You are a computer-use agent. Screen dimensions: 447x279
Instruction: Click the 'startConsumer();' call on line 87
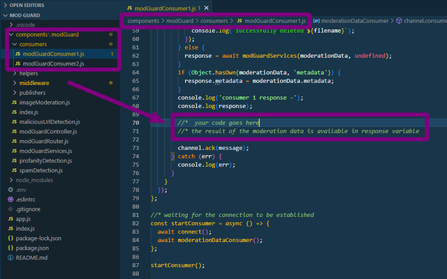pos(177,265)
